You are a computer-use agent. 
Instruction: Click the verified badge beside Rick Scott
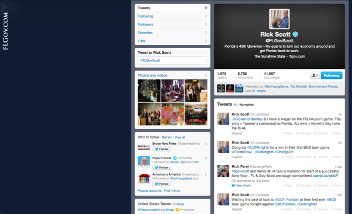pyautogui.click(x=296, y=34)
